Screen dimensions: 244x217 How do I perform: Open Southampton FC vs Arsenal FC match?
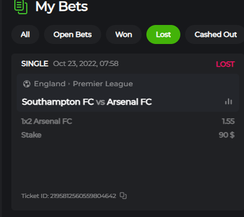(87, 102)
